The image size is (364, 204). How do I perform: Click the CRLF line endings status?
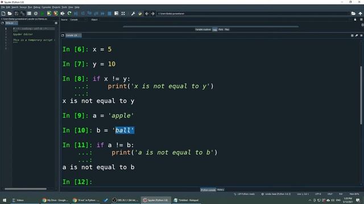tap(330, 194)
